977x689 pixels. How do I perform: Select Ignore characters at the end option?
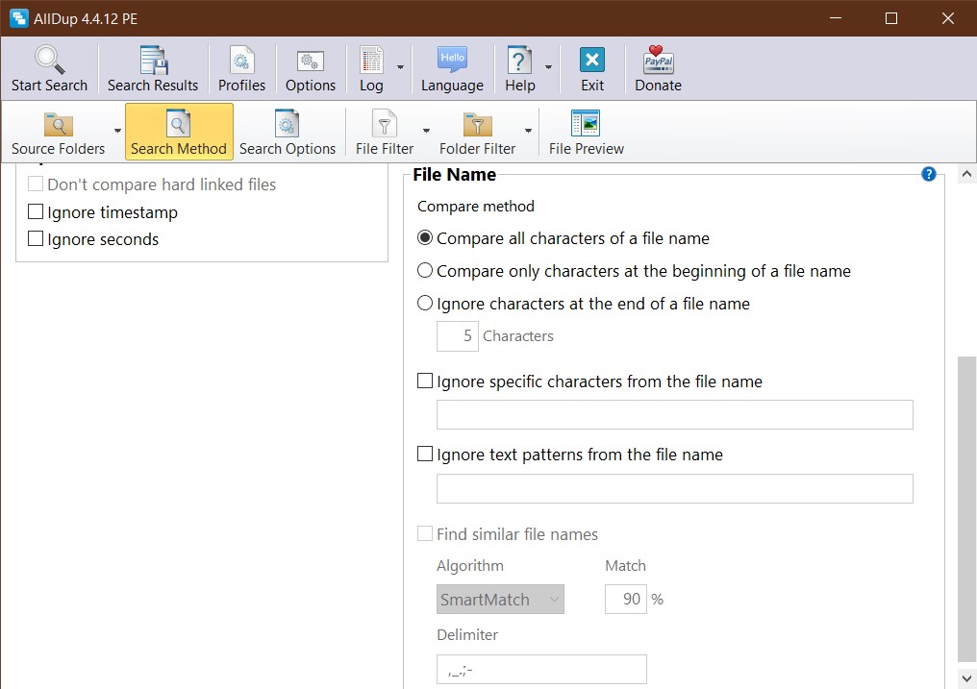[425, 303]
